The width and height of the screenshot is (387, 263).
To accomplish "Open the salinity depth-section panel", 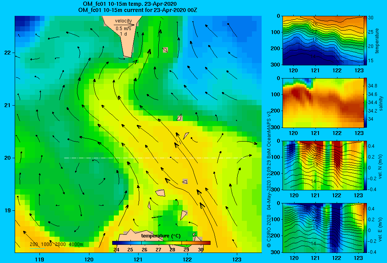I will pyautogui.click(x=323, y=102).
